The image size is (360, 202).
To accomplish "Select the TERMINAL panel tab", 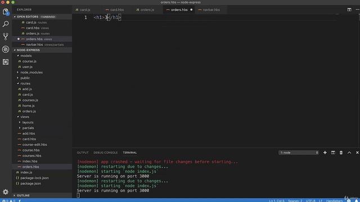I will point(130,153).
